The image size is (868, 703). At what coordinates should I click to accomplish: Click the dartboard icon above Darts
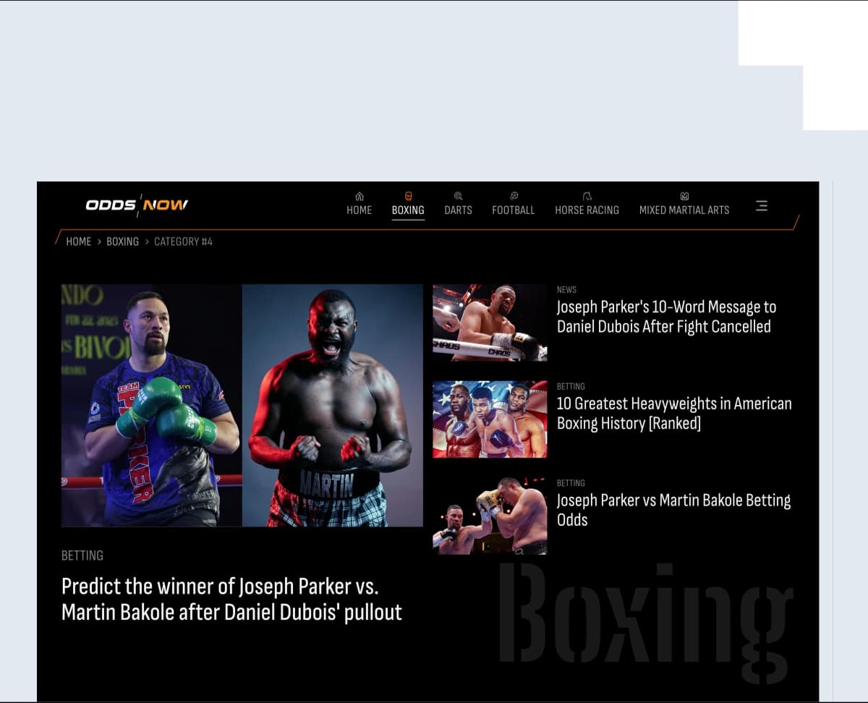pyautogui.click(x=458, y=196)
